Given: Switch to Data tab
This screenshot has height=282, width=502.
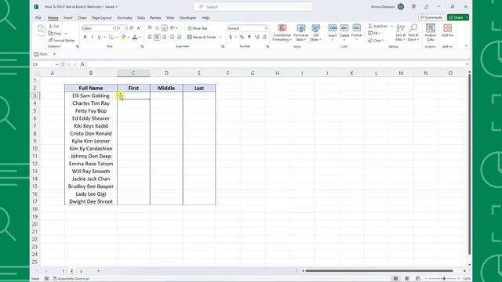Looking at the screenshot, I should point(141,17).
